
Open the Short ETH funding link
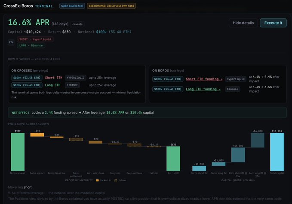204,79
